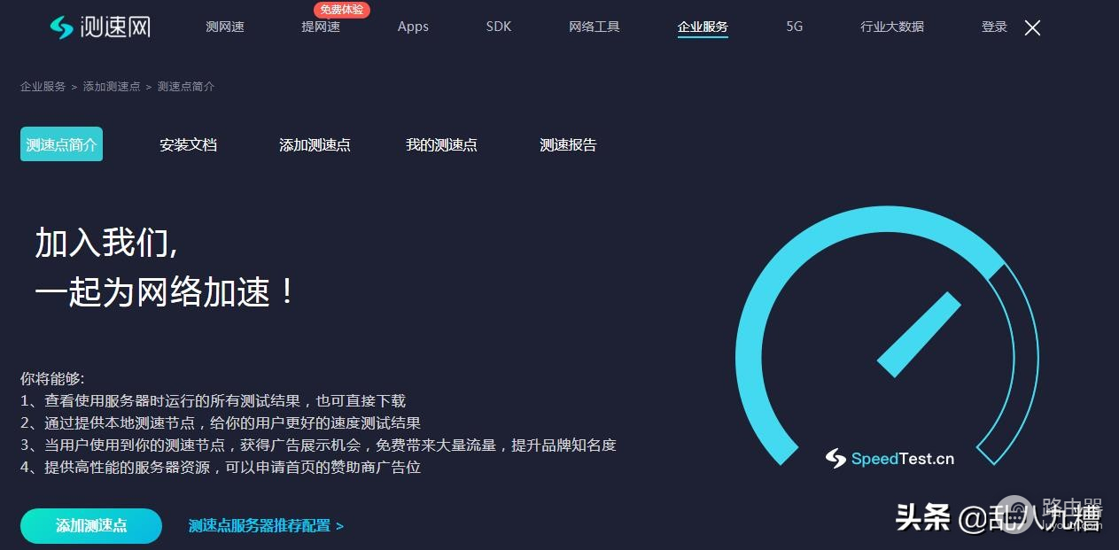The width and height of the screenshot is (1119, 550).
Task: Switch to the 安装文档 tab
Action: point(188,144)
